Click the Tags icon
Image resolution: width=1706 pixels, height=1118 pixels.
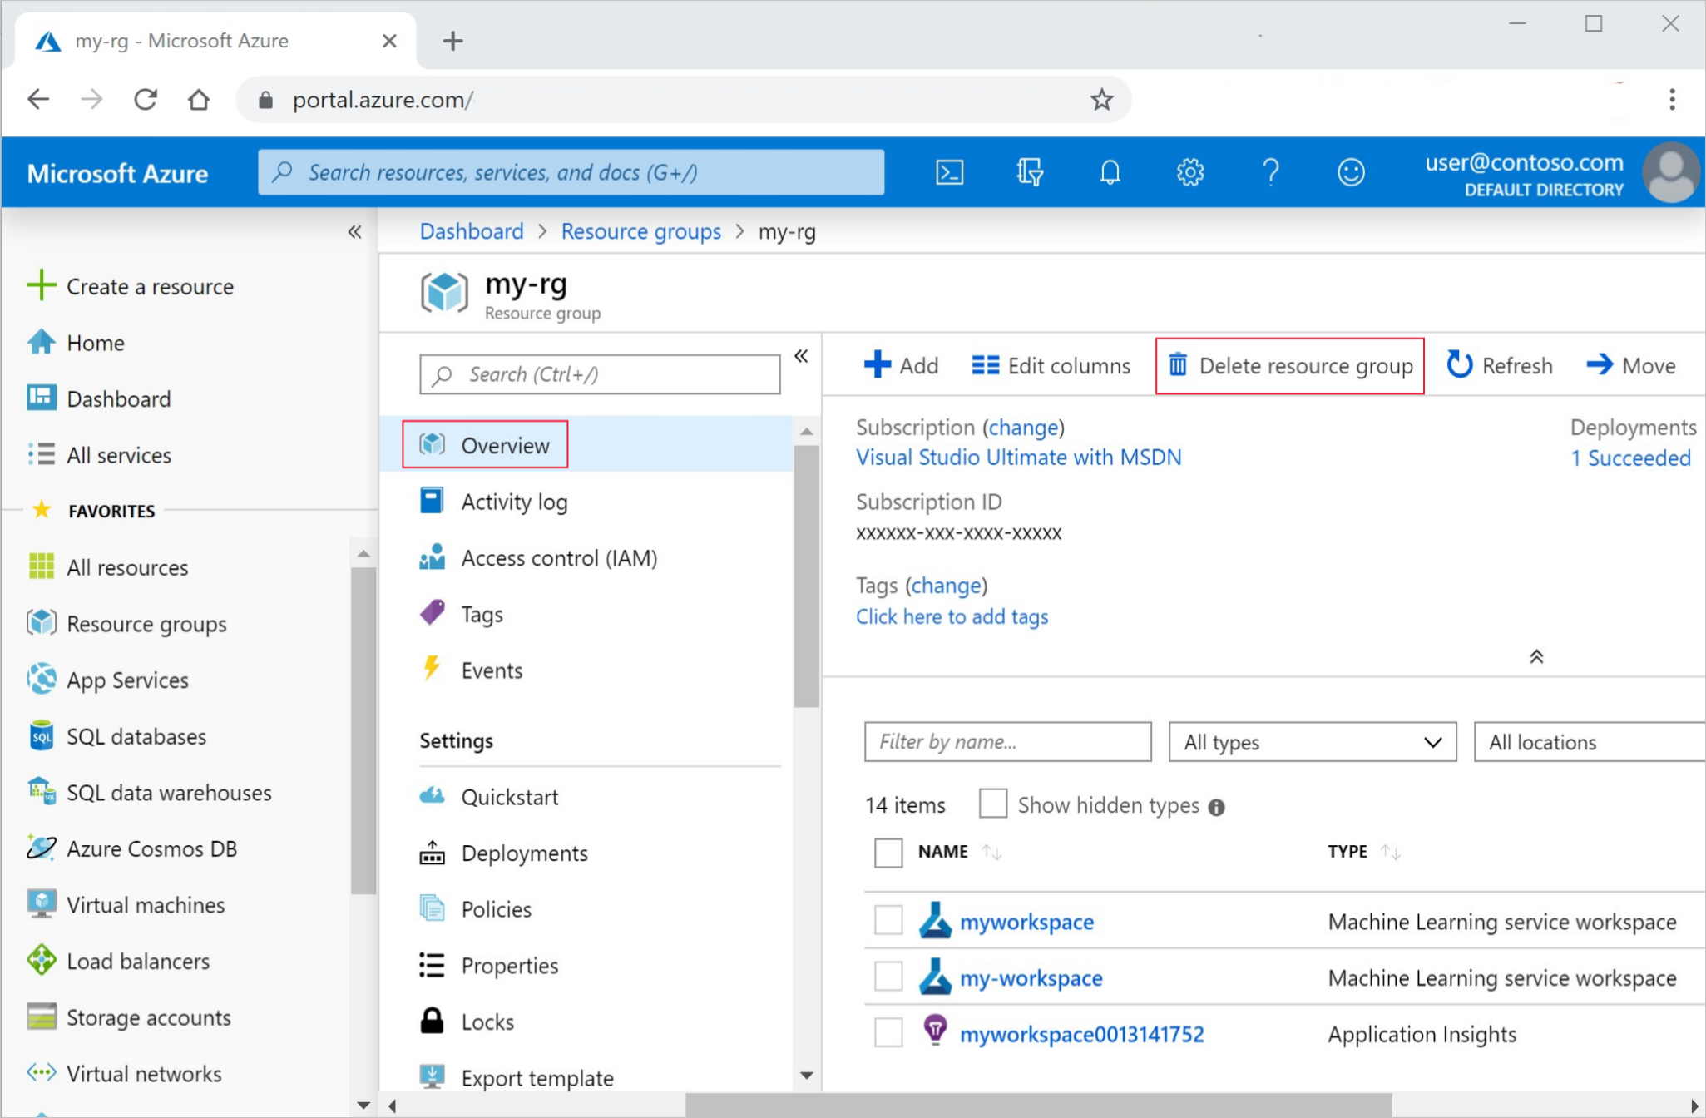pyautogui.click(x=432, y=612)
